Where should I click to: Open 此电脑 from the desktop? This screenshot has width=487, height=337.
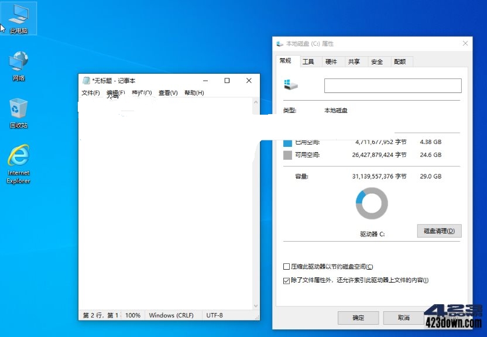coord(19,18)
